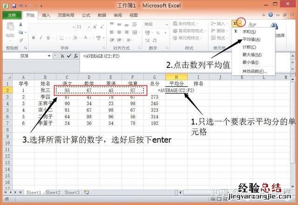Align text left icon
Image resolution: width=298 pixels, height=205 pixels.
(112, 32)
